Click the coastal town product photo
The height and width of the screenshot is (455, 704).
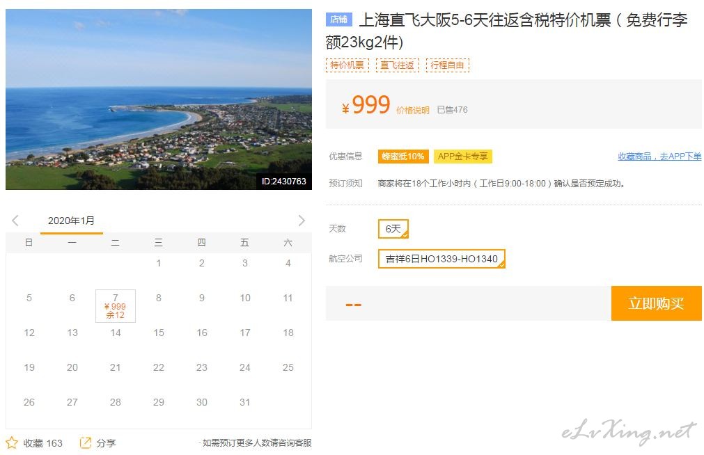(x=159, y=99)
